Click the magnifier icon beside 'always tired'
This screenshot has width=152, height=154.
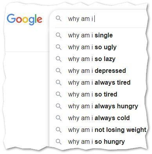pos(58,83)
